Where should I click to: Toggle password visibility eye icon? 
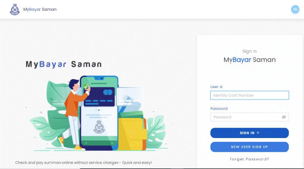pos(284,117)
